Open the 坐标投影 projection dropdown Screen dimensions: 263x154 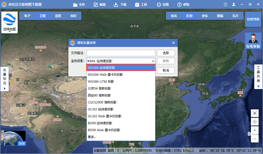point(153,61)
